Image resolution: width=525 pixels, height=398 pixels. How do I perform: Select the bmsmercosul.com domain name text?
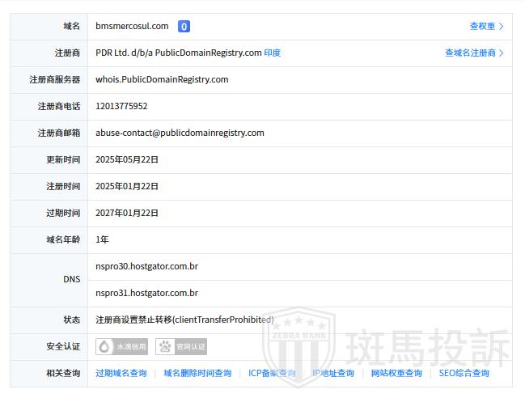tap(132, 27)
